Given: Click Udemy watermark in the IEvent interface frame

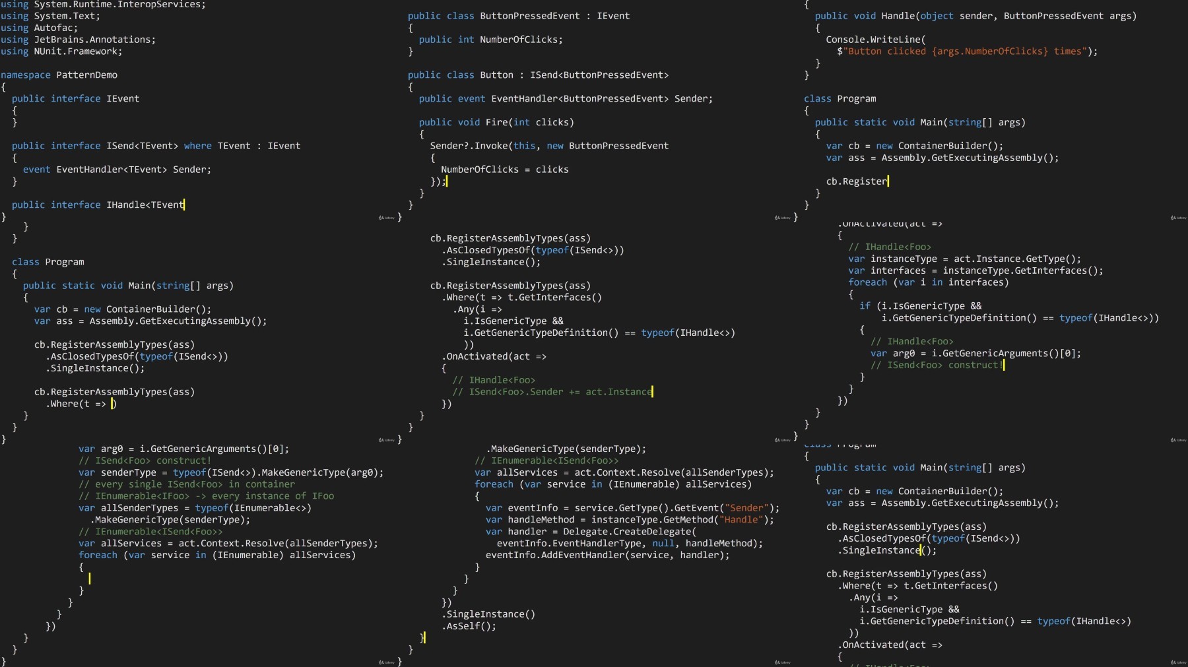Looking at the screenshot, I should coord(387,218).
